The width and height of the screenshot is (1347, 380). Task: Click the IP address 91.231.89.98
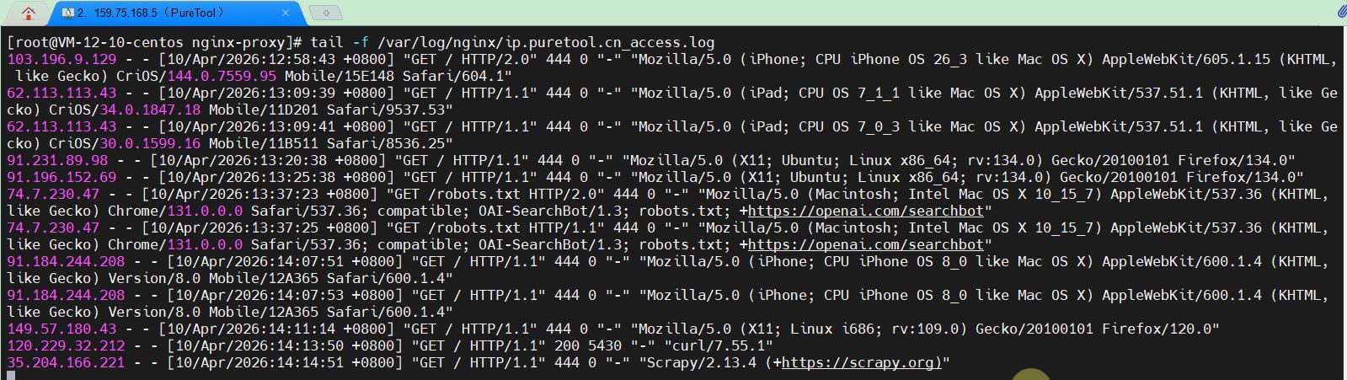point(57,160)
